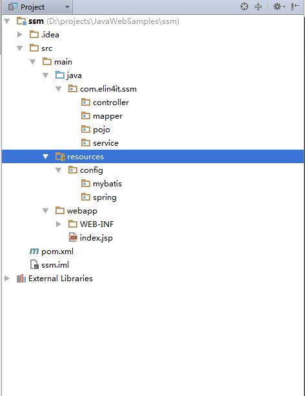Collapse the java folder node
Screen dimensions: 305x396
pyautogui.click(x=45, y=75)
